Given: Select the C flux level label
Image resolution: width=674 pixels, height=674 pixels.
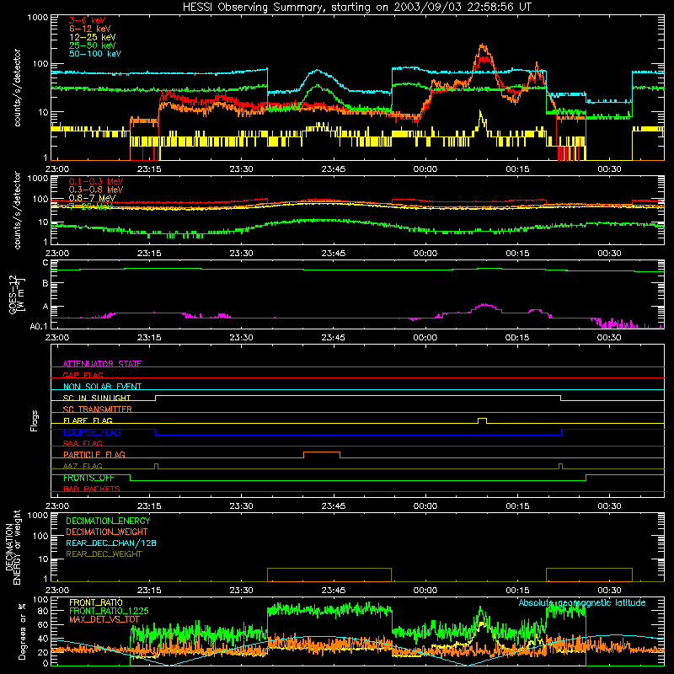Looking at the screenshot, I should click(x=45, y=263).
